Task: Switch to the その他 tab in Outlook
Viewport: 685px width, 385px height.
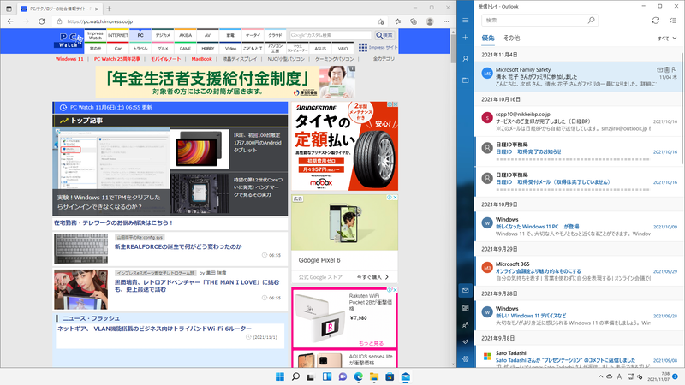Action: tap(511, 38)
